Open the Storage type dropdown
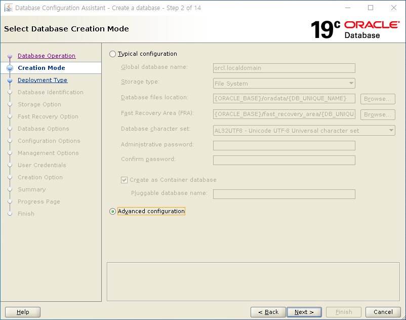The width and height of the screenshot is (406, 320). (284, 84)
